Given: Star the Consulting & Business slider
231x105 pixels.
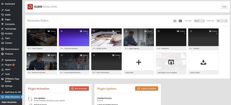Looking at the screenshot, I should (x=61, y=55).
